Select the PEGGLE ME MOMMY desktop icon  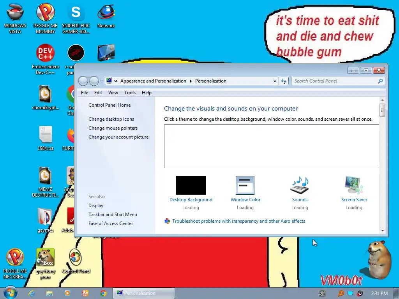(x=45, y=18)
